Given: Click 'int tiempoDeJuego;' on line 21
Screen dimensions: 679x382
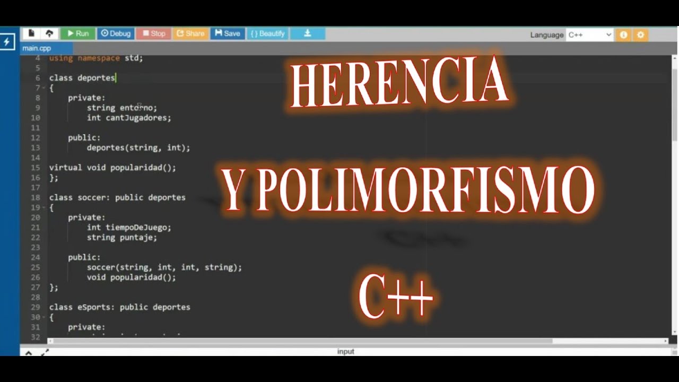Looking at the screenshot, I should point(129,228).
